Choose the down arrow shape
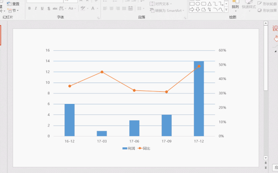The image size is (278, 173). tap(198, 10)
